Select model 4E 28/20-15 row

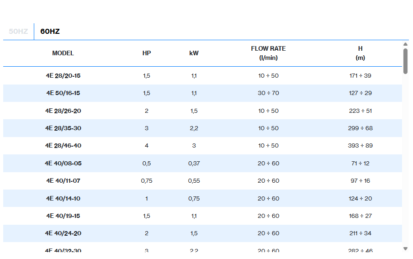click(x=63, y=76)
